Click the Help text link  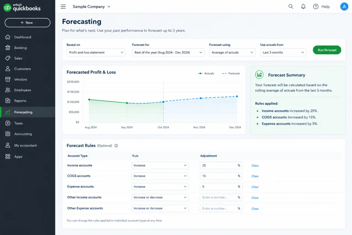coord(326,7)
